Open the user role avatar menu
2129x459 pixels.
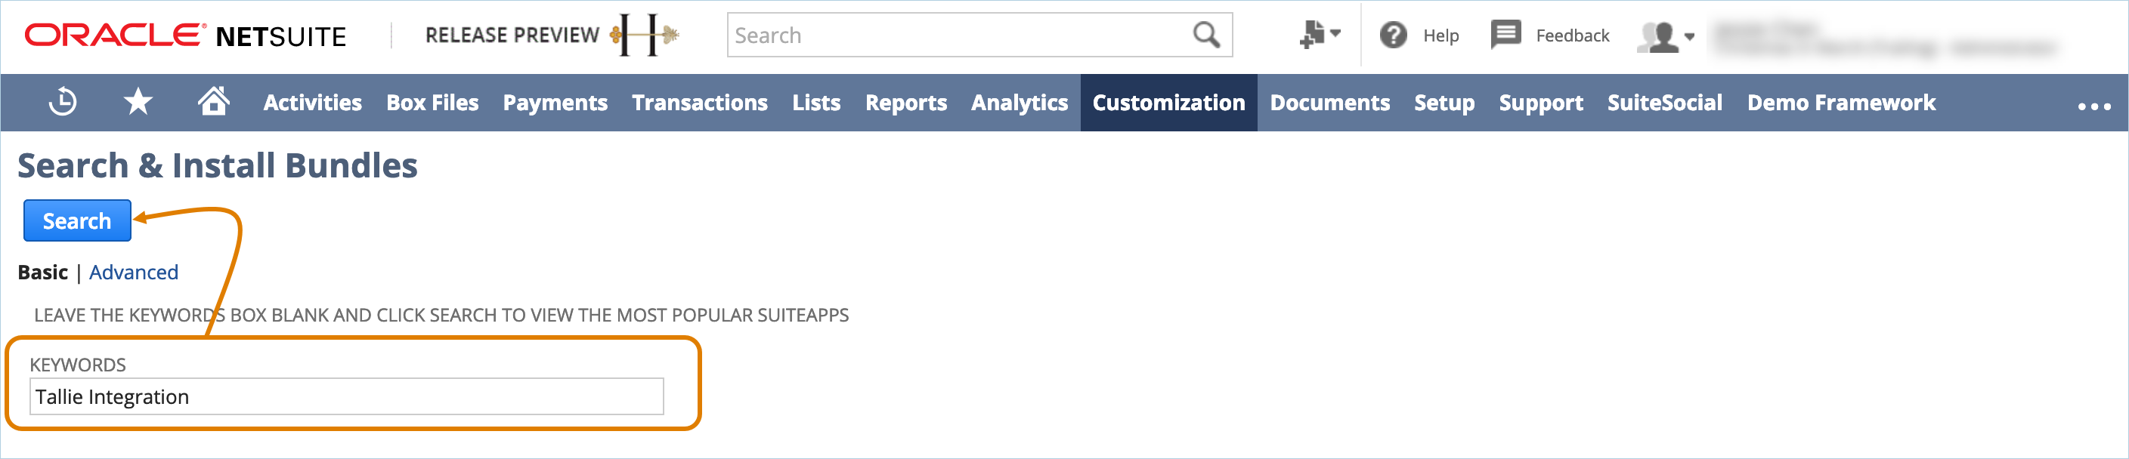coord(1666,36)
